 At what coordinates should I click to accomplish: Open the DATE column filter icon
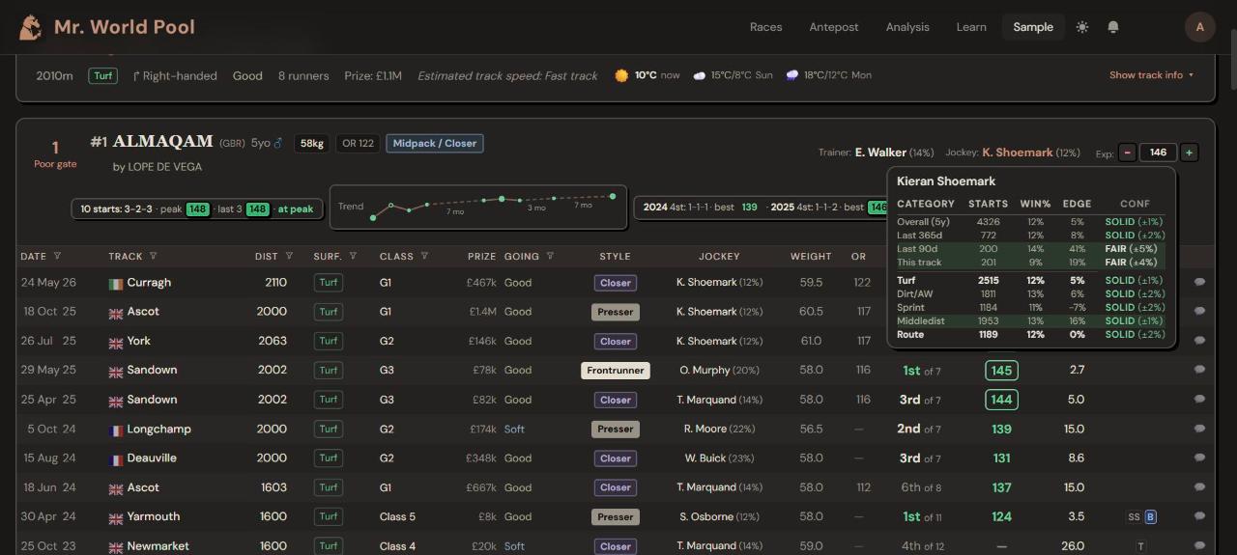pos(57,257)
